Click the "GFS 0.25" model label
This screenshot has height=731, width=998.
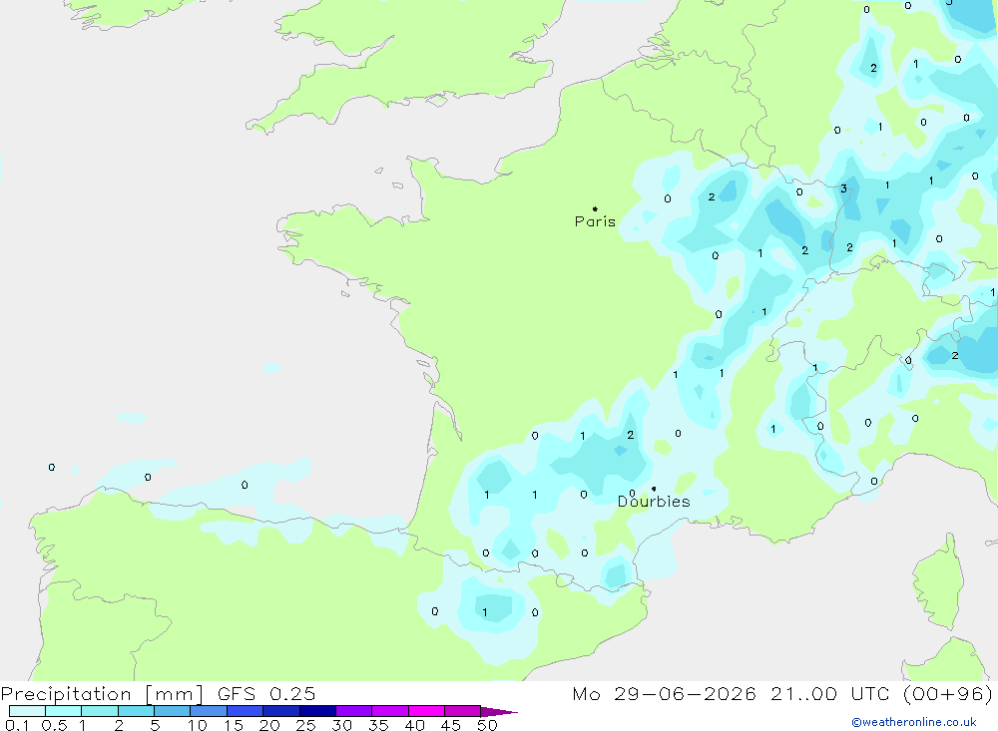point(266,694)
